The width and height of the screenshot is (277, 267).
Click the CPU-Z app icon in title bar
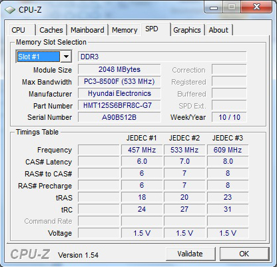[x=10, y=10]
